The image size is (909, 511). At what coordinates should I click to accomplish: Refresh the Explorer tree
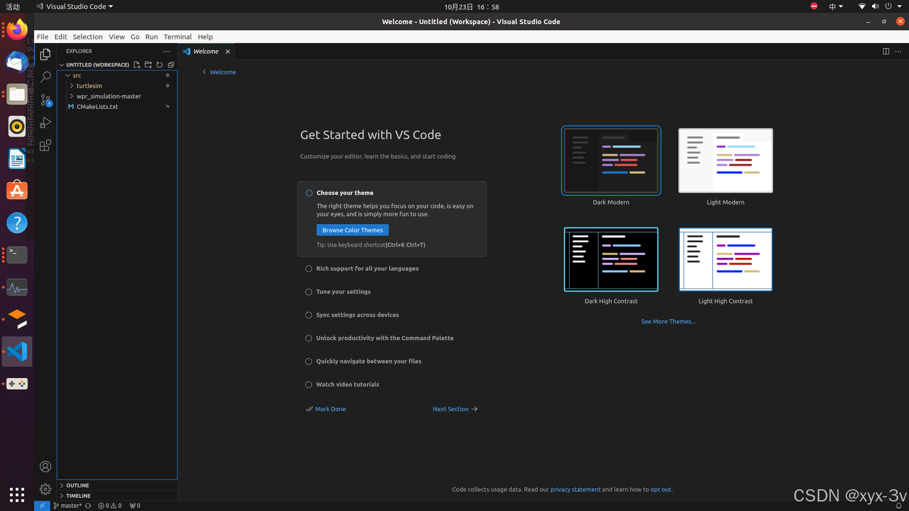click(160, 65)
